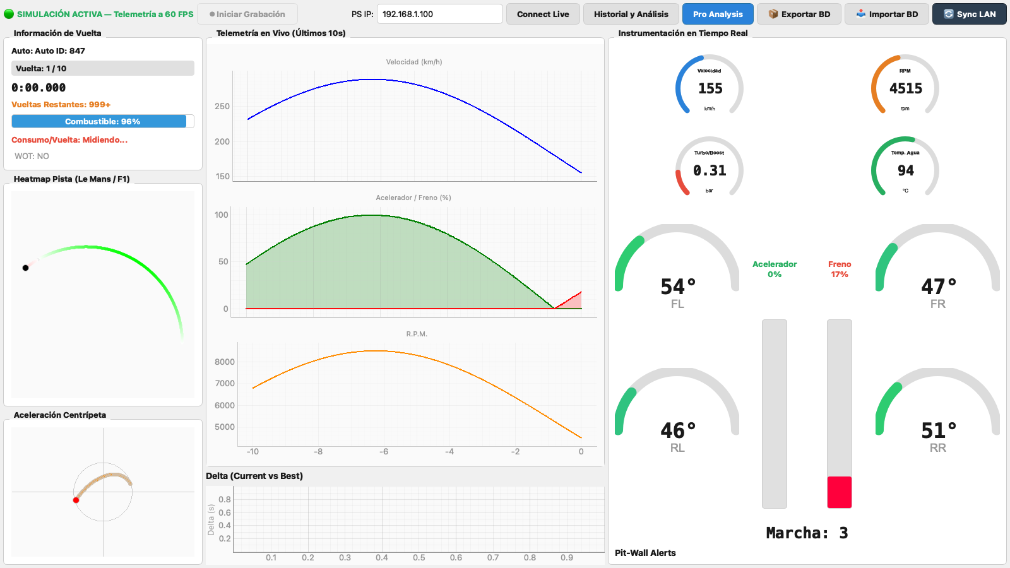Click the Importar BD button label
The width and height of the screenshot is (1010, 568).
click(x=893, y=14)
